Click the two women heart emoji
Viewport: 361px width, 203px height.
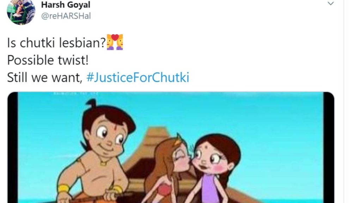115,42
